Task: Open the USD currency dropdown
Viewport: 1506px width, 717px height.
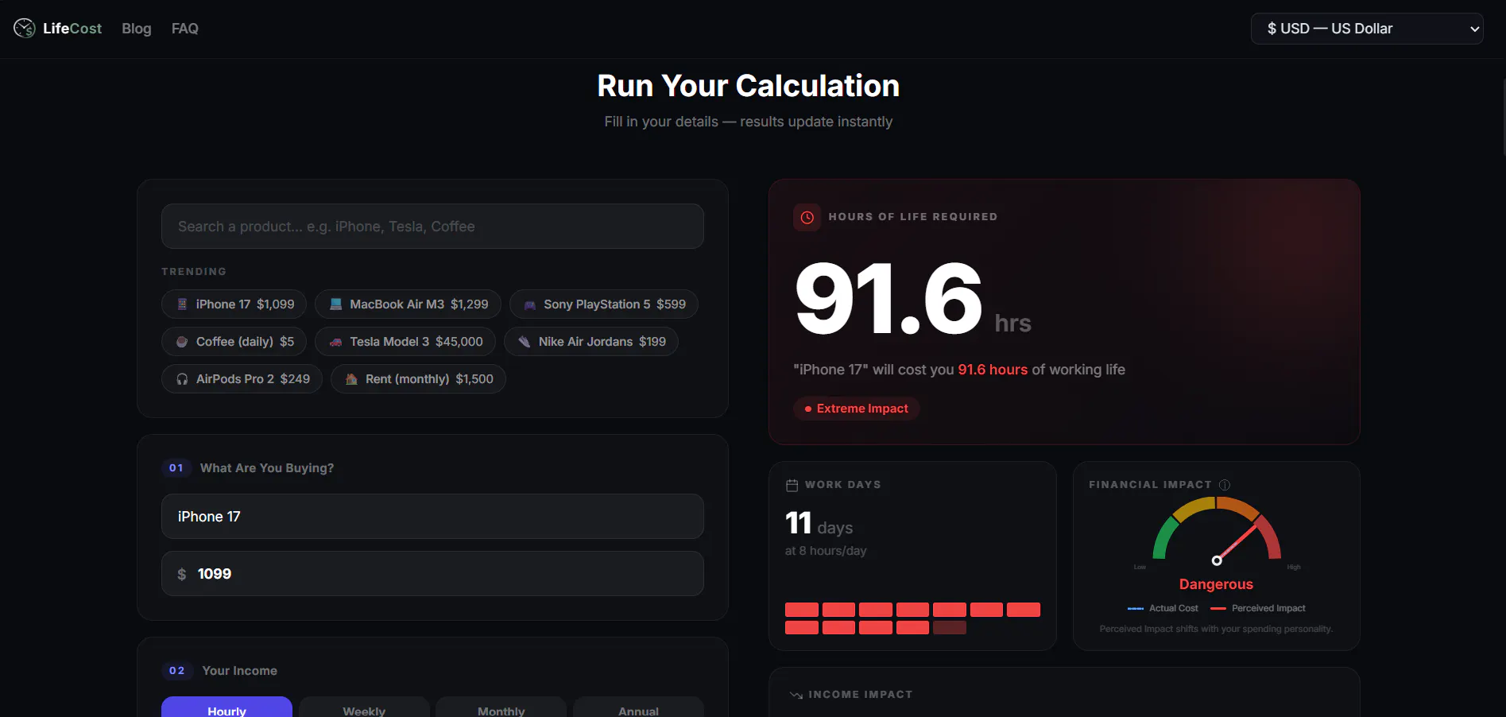Action: [1367, 29]
